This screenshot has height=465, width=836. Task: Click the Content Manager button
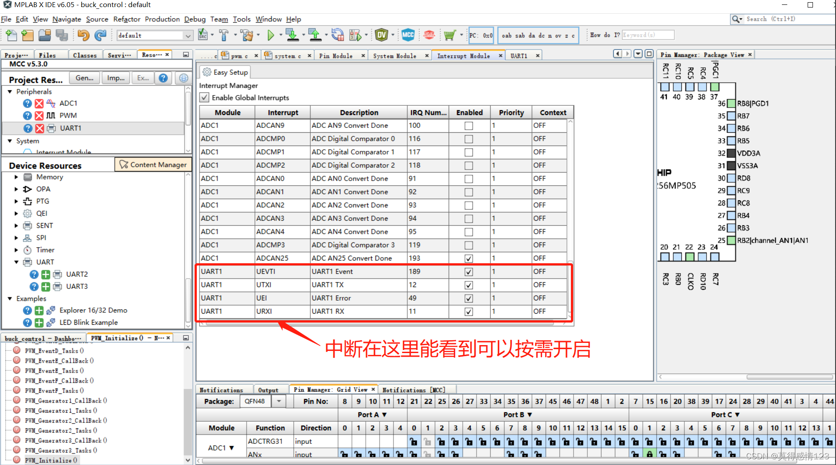click(152, 164)
